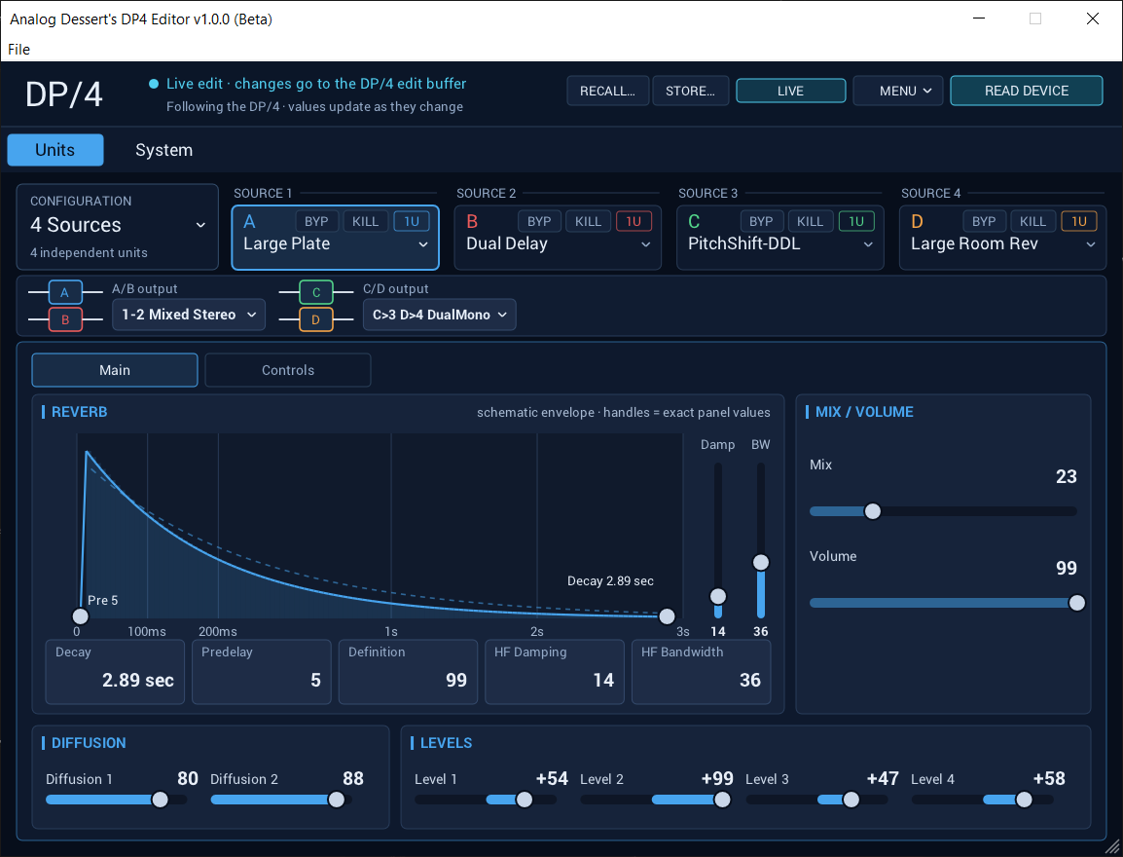1123x857 pixels.
Task: Open the C/D output DualMono dropdown
Action: [440, 315]
